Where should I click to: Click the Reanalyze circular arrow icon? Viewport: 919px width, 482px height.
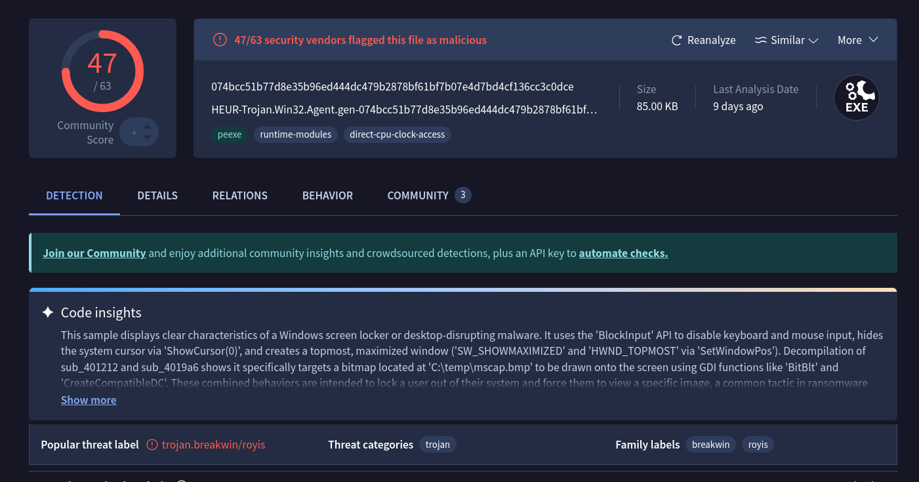tap(677, 41)
